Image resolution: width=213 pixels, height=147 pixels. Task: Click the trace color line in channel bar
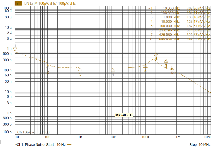tap(70, 145)
